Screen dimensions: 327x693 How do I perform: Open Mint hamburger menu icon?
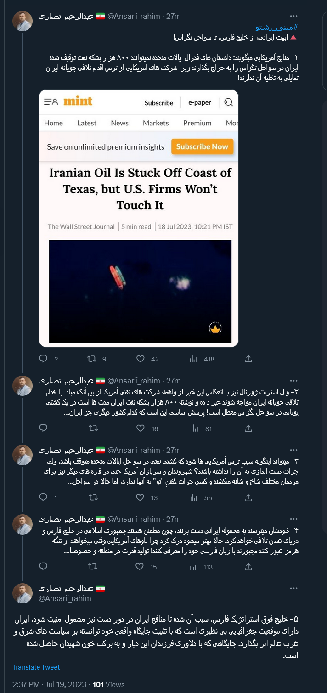(51, 102)
